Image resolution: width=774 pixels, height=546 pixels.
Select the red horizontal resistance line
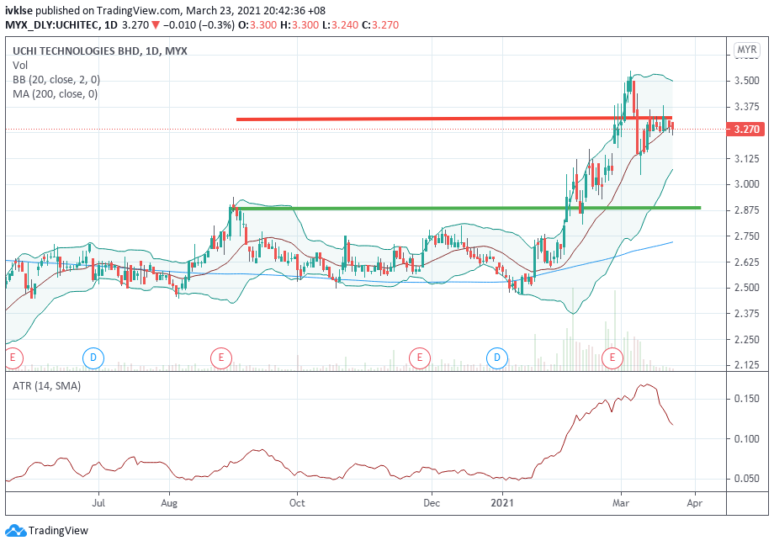tap(454, 119)
